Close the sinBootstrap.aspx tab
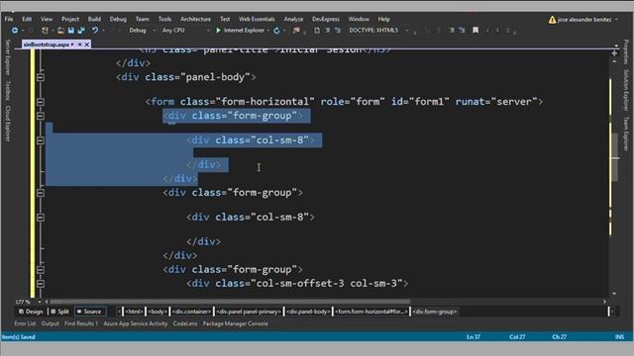 point(87,44)
